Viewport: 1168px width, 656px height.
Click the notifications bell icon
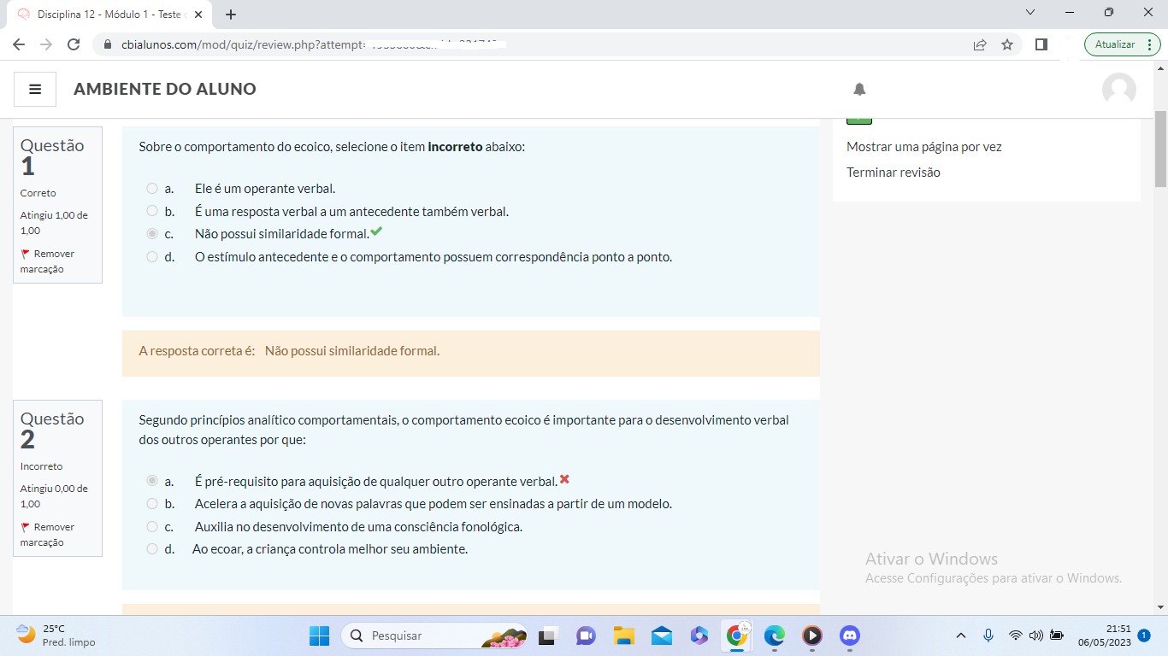tap(859, 89)
